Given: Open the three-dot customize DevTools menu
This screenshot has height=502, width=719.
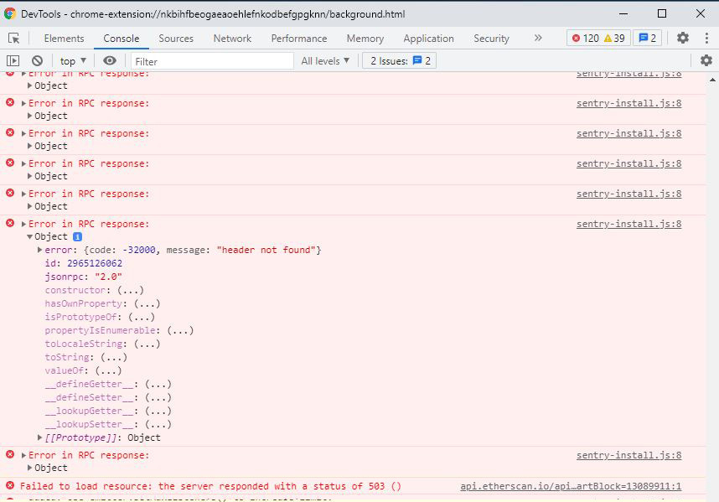Looking at the screenshot, I should click(706, 38).
